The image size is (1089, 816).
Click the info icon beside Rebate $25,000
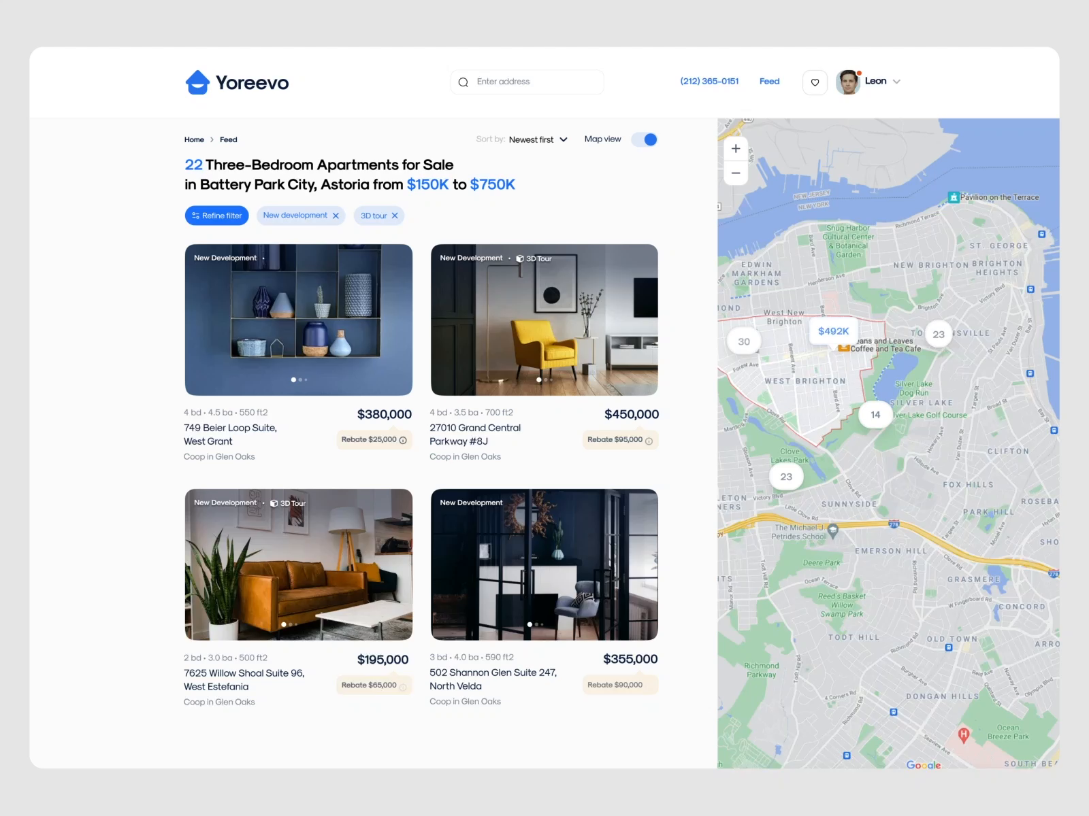[x=403, y=440]
